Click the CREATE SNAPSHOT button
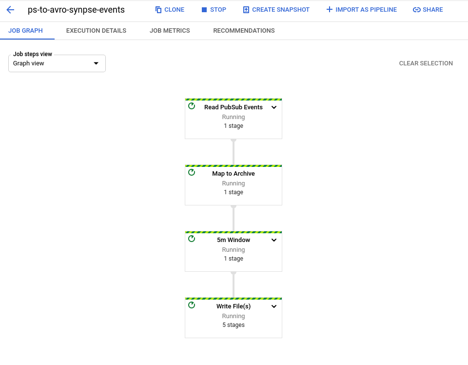 276,9
